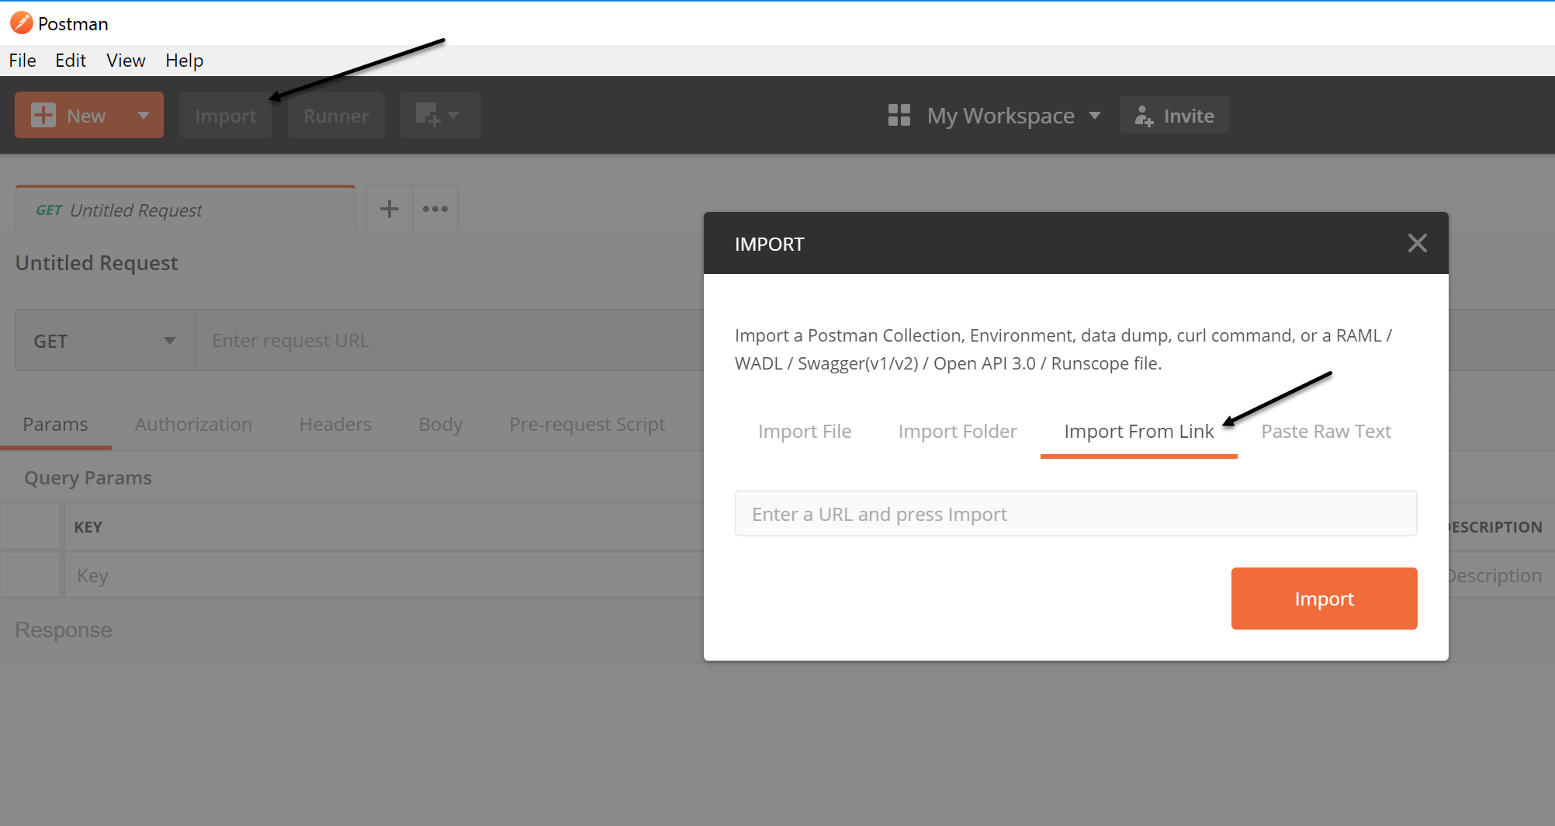Switch to the Headers tab
The image size is (1555, 826).
click(x=335, y=425)
